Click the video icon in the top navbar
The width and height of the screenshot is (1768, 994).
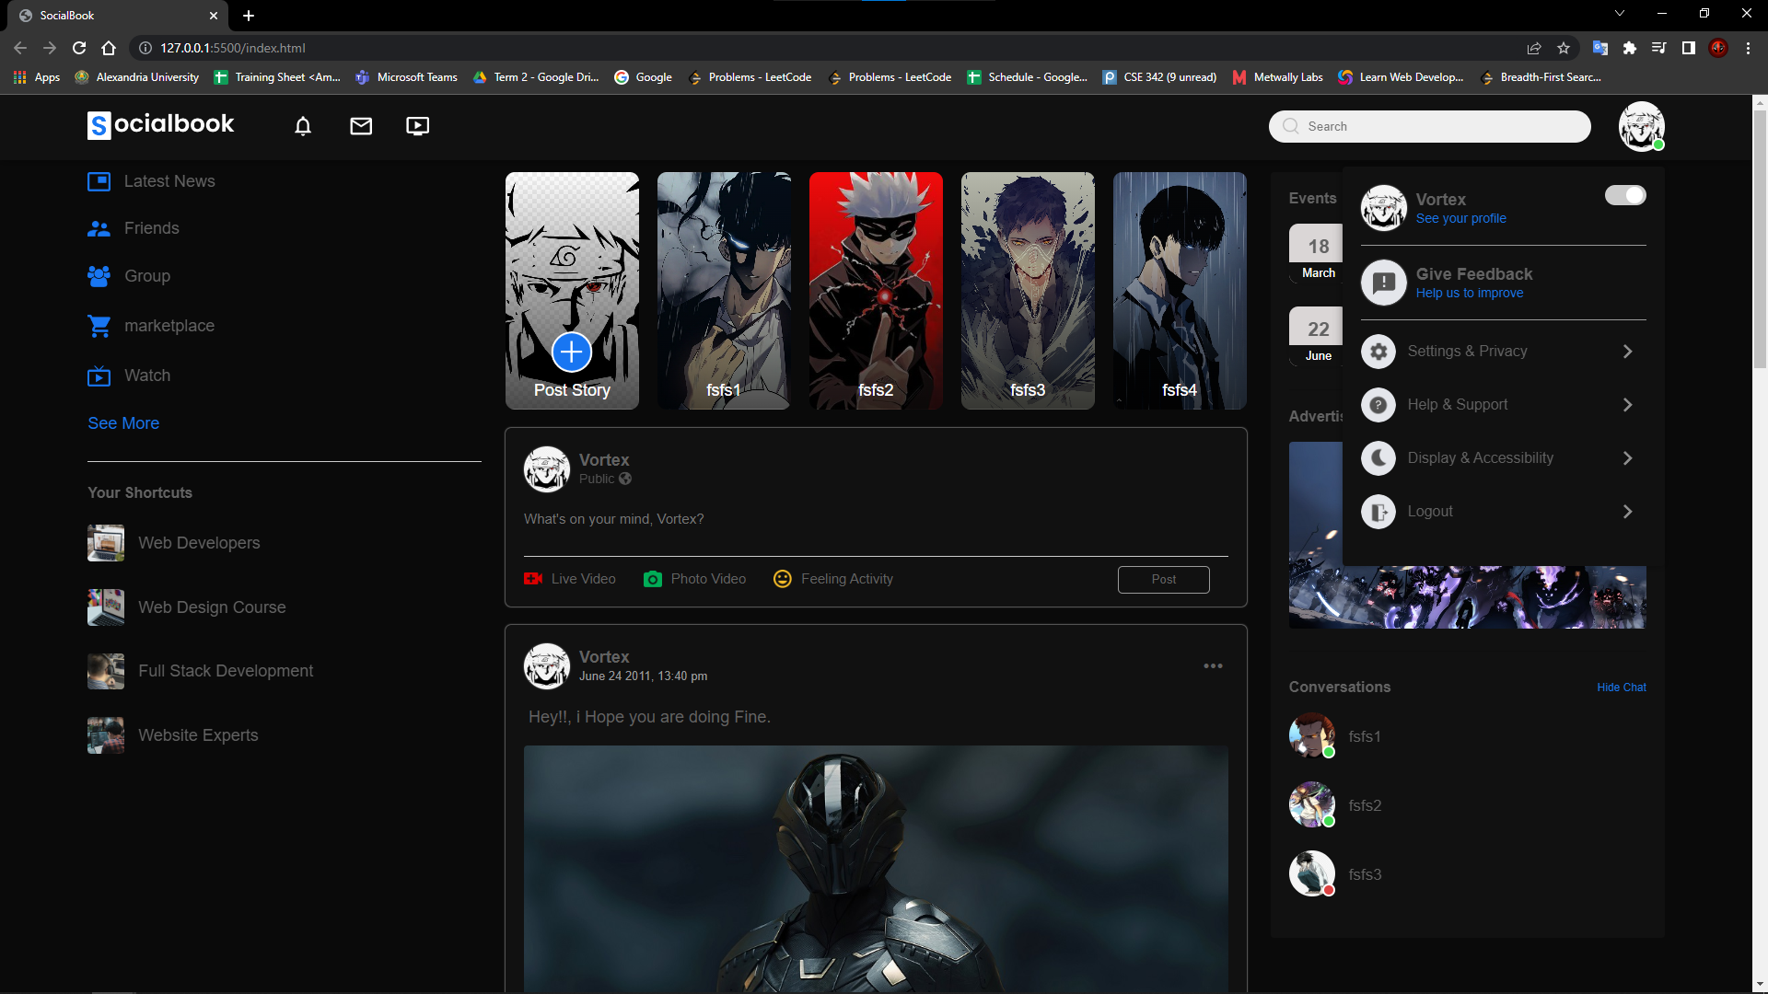point(417,126)
